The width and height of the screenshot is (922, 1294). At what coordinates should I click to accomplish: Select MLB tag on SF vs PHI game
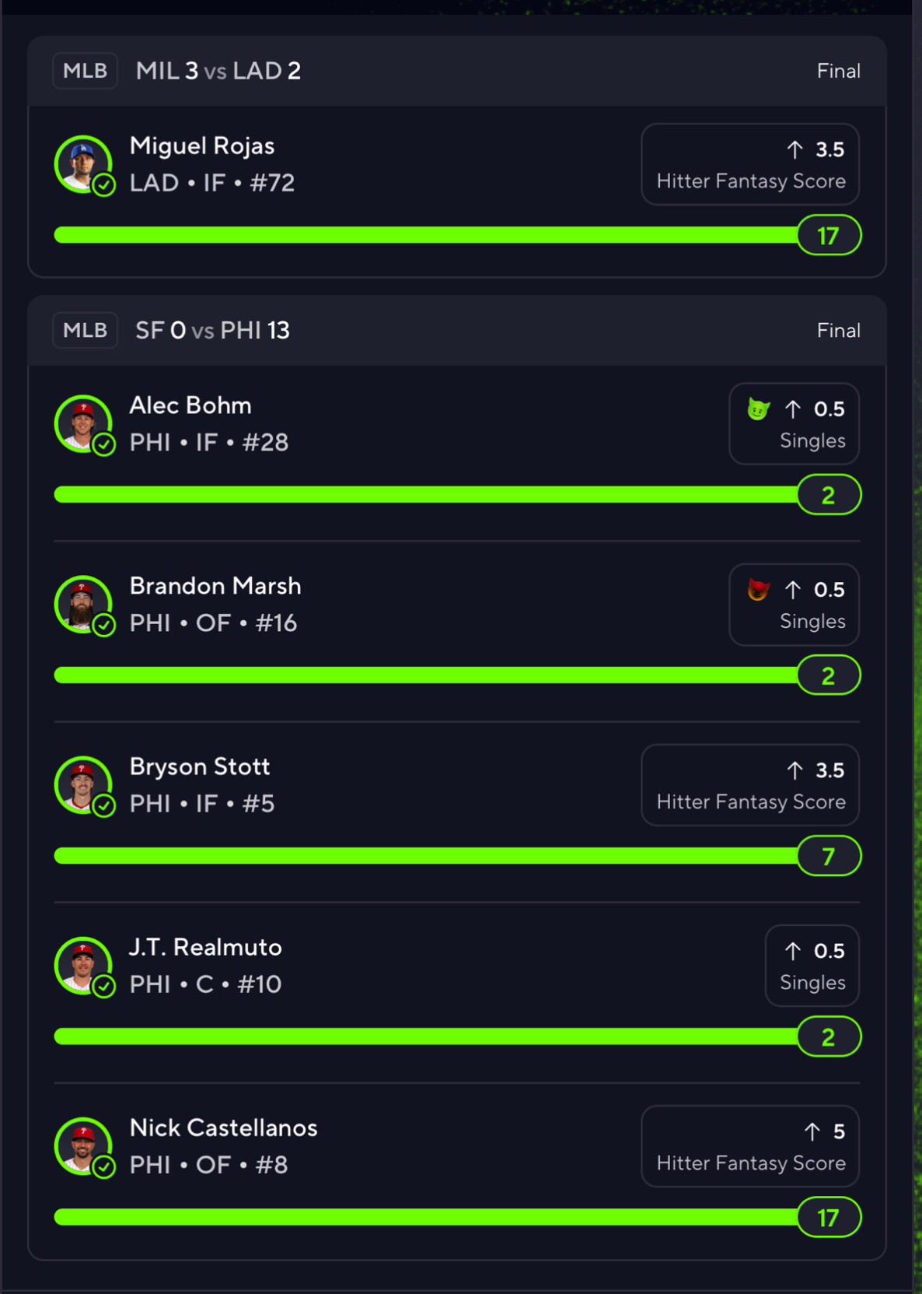click(85, 331)
